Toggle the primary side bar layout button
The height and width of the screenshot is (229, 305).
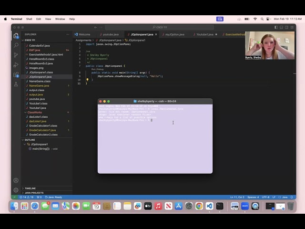[x=276, y=27]
